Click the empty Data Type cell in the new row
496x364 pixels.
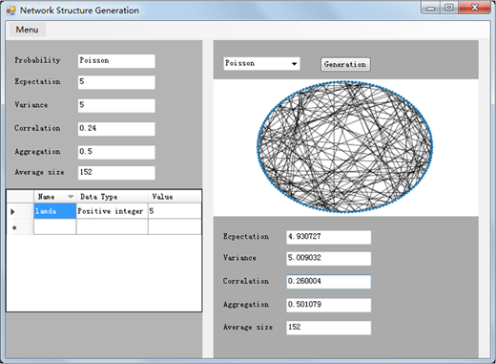click(112, 226)
